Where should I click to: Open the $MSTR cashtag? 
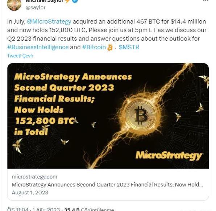click(x=129, y=47)
